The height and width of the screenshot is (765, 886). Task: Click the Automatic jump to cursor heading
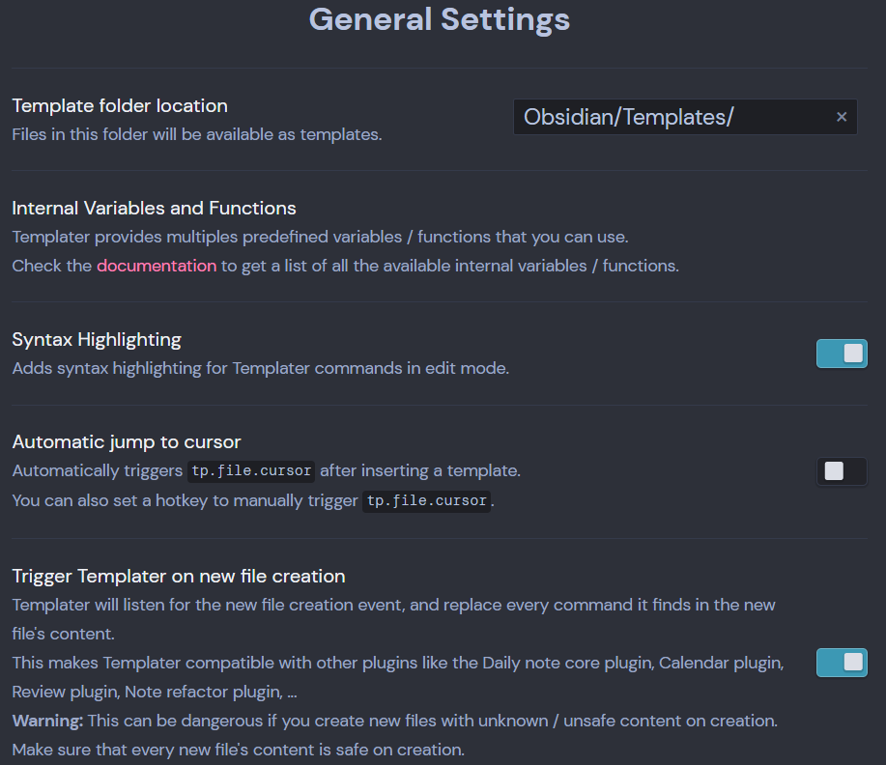[126, 441]
